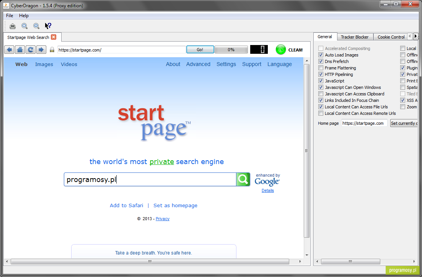Click the Set as homepage link

[x=176, y=205]
